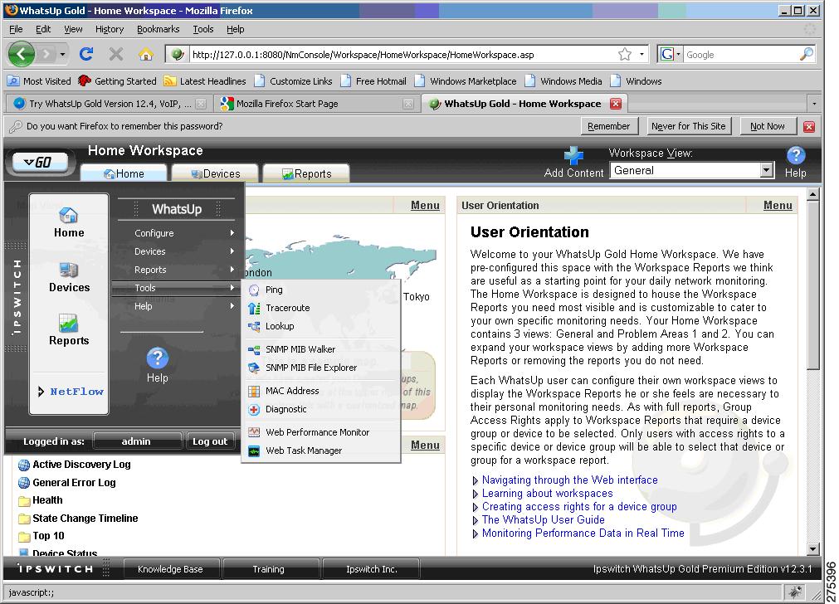Click Never for This Site button
Screen dimensions: 839x604
point(688,126)
